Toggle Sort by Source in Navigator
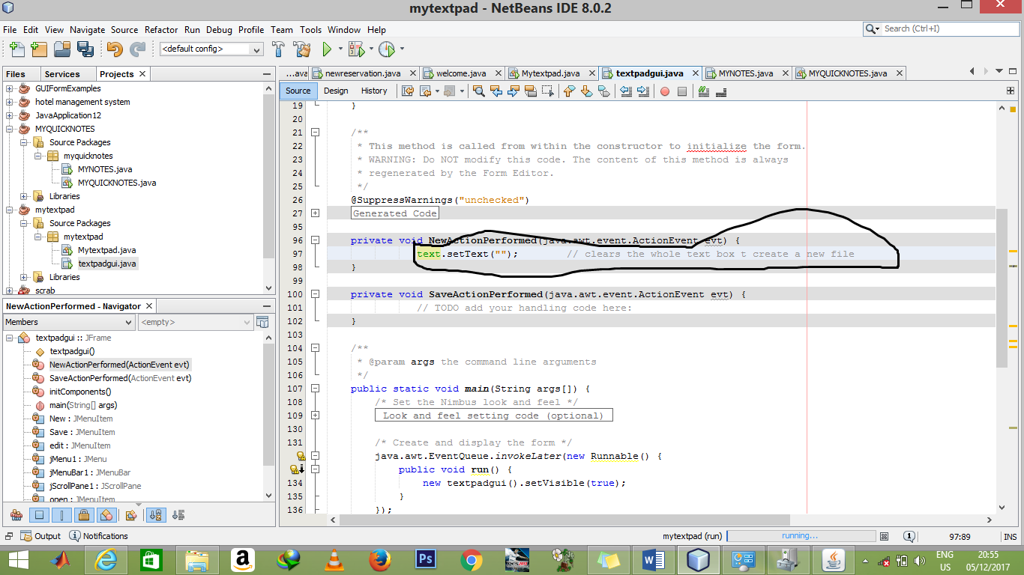The height and width of the screenshot is (575, 1024). 178,515
